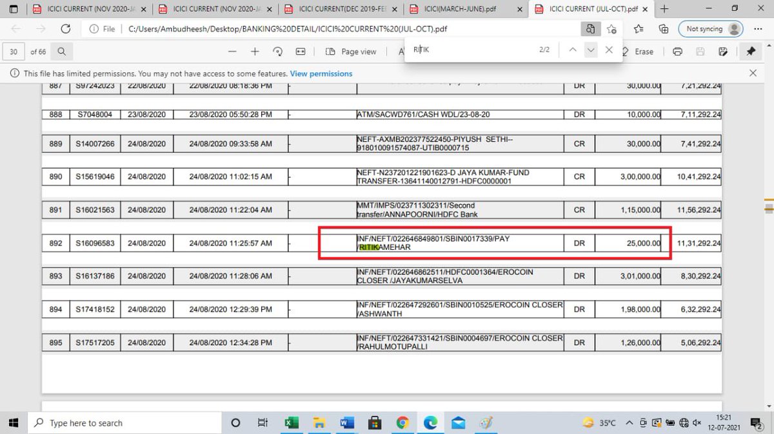Switch to ICICI CURRENT(DEC 2019-FEB tab
This screenshot has width=774, height=434.
click(x=342, y=9)
